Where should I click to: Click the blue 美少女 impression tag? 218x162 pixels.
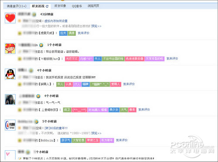click(114, 110)
